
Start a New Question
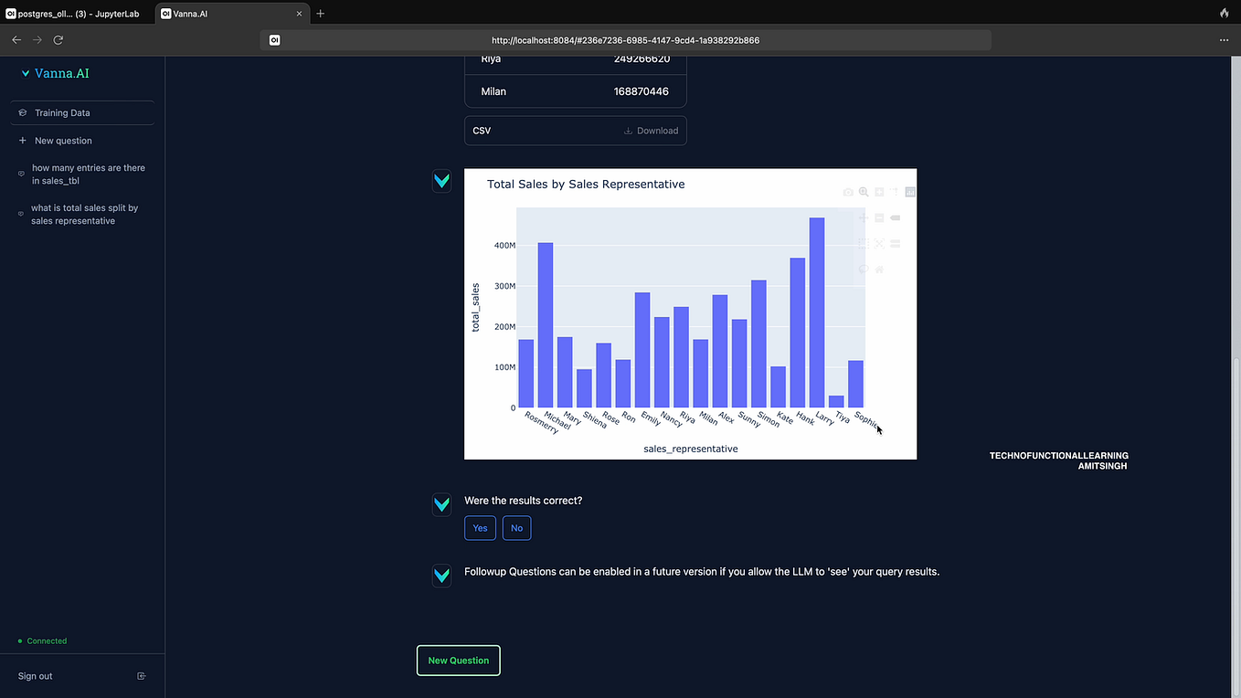pyautogui.click(x=458, y=660)
